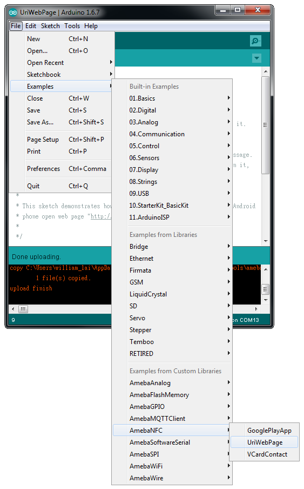Screen dimensions: 304x489
Task: Click the code editor vertical scrollbar thumb
Action: (266, 125)
